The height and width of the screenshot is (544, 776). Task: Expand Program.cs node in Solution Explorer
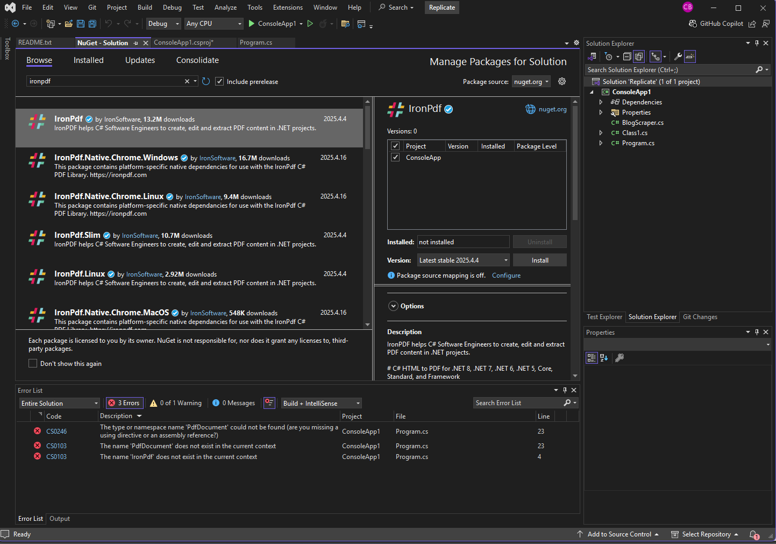[601, 143]
